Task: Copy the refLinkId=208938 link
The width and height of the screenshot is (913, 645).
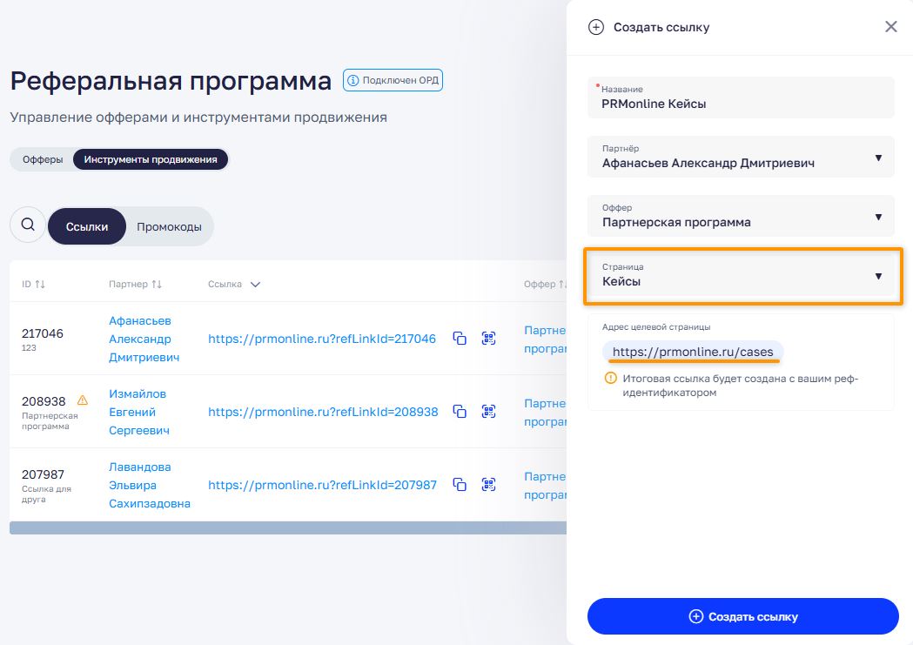Action: tap(460, 412)
